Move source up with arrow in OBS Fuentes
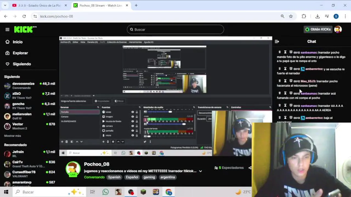This screenshot has width=351, height=197. (x=118, y=142)
